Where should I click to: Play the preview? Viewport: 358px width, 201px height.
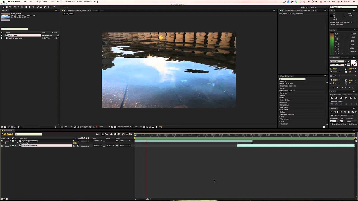[338, 112]
